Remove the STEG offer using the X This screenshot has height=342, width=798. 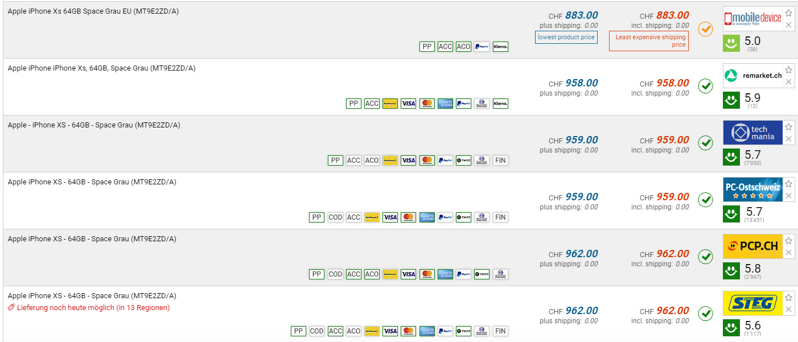pos(788,310)
